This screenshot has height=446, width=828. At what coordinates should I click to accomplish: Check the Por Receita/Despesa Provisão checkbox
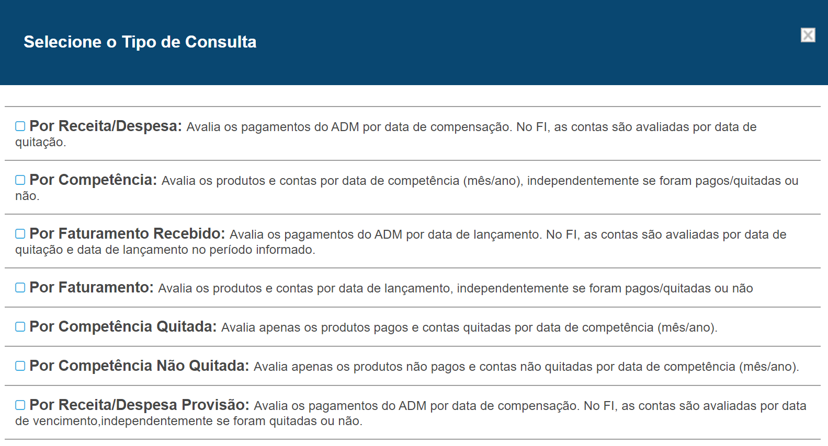(x=20, y=405)
